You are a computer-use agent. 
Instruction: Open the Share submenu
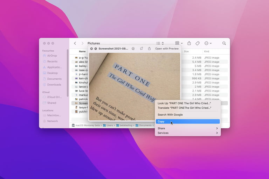[x=188, y=128]
